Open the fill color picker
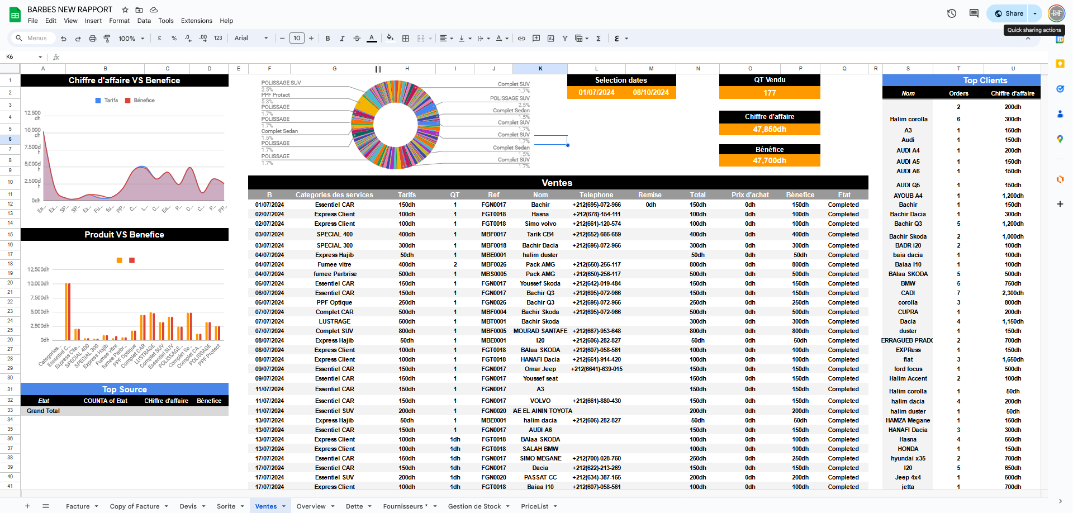Viewport: 1073px width, 513px height. (x=390, y=39)
